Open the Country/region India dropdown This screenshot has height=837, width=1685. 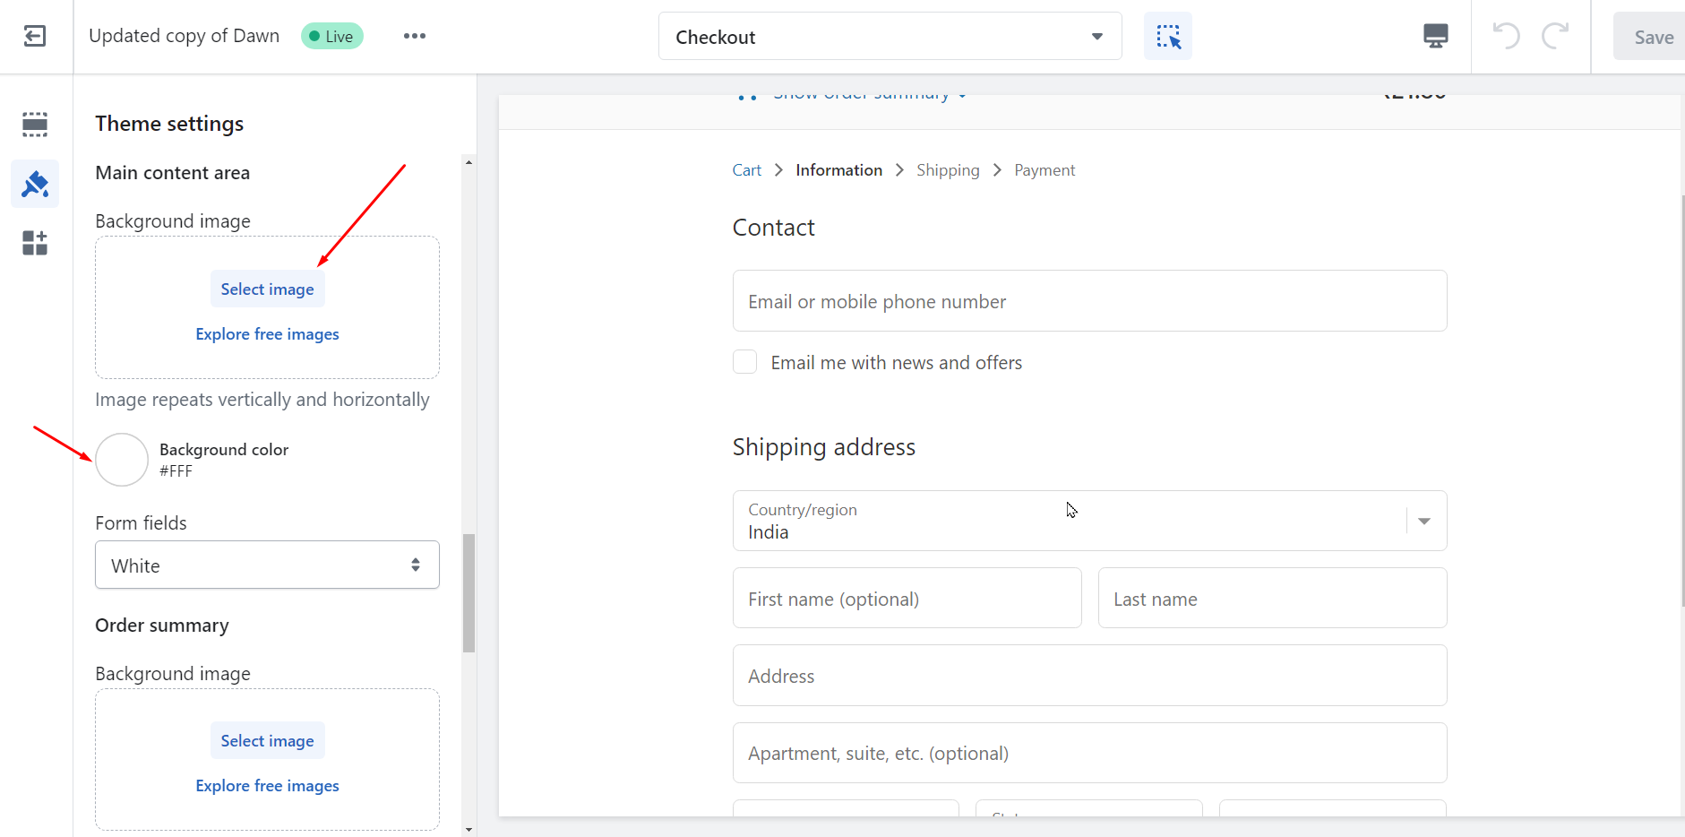pyautogui.click(x=1088, y=521)
